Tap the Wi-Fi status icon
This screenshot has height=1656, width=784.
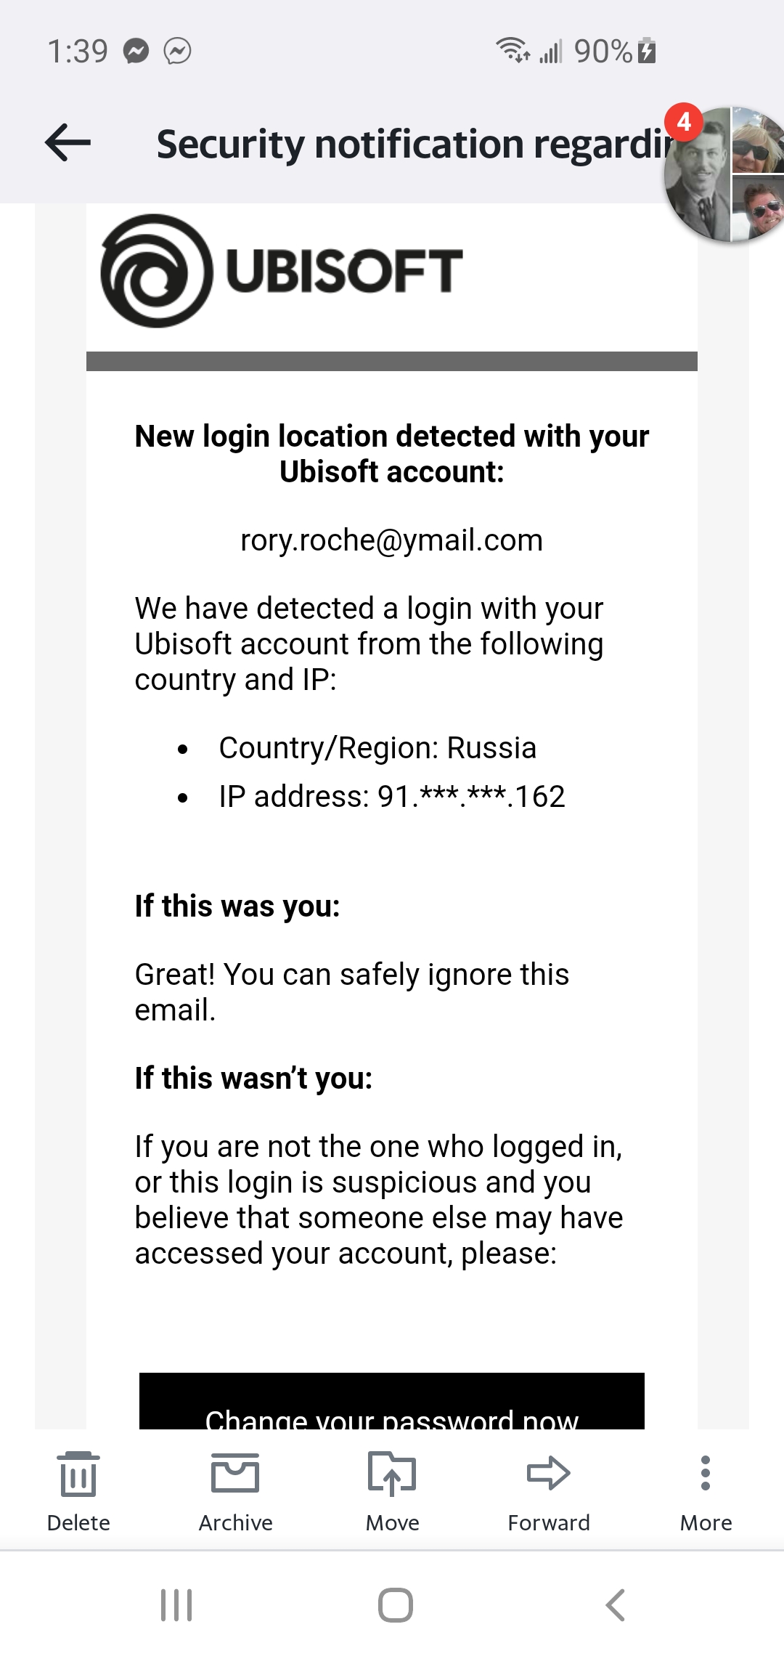[x=513, y=50]
